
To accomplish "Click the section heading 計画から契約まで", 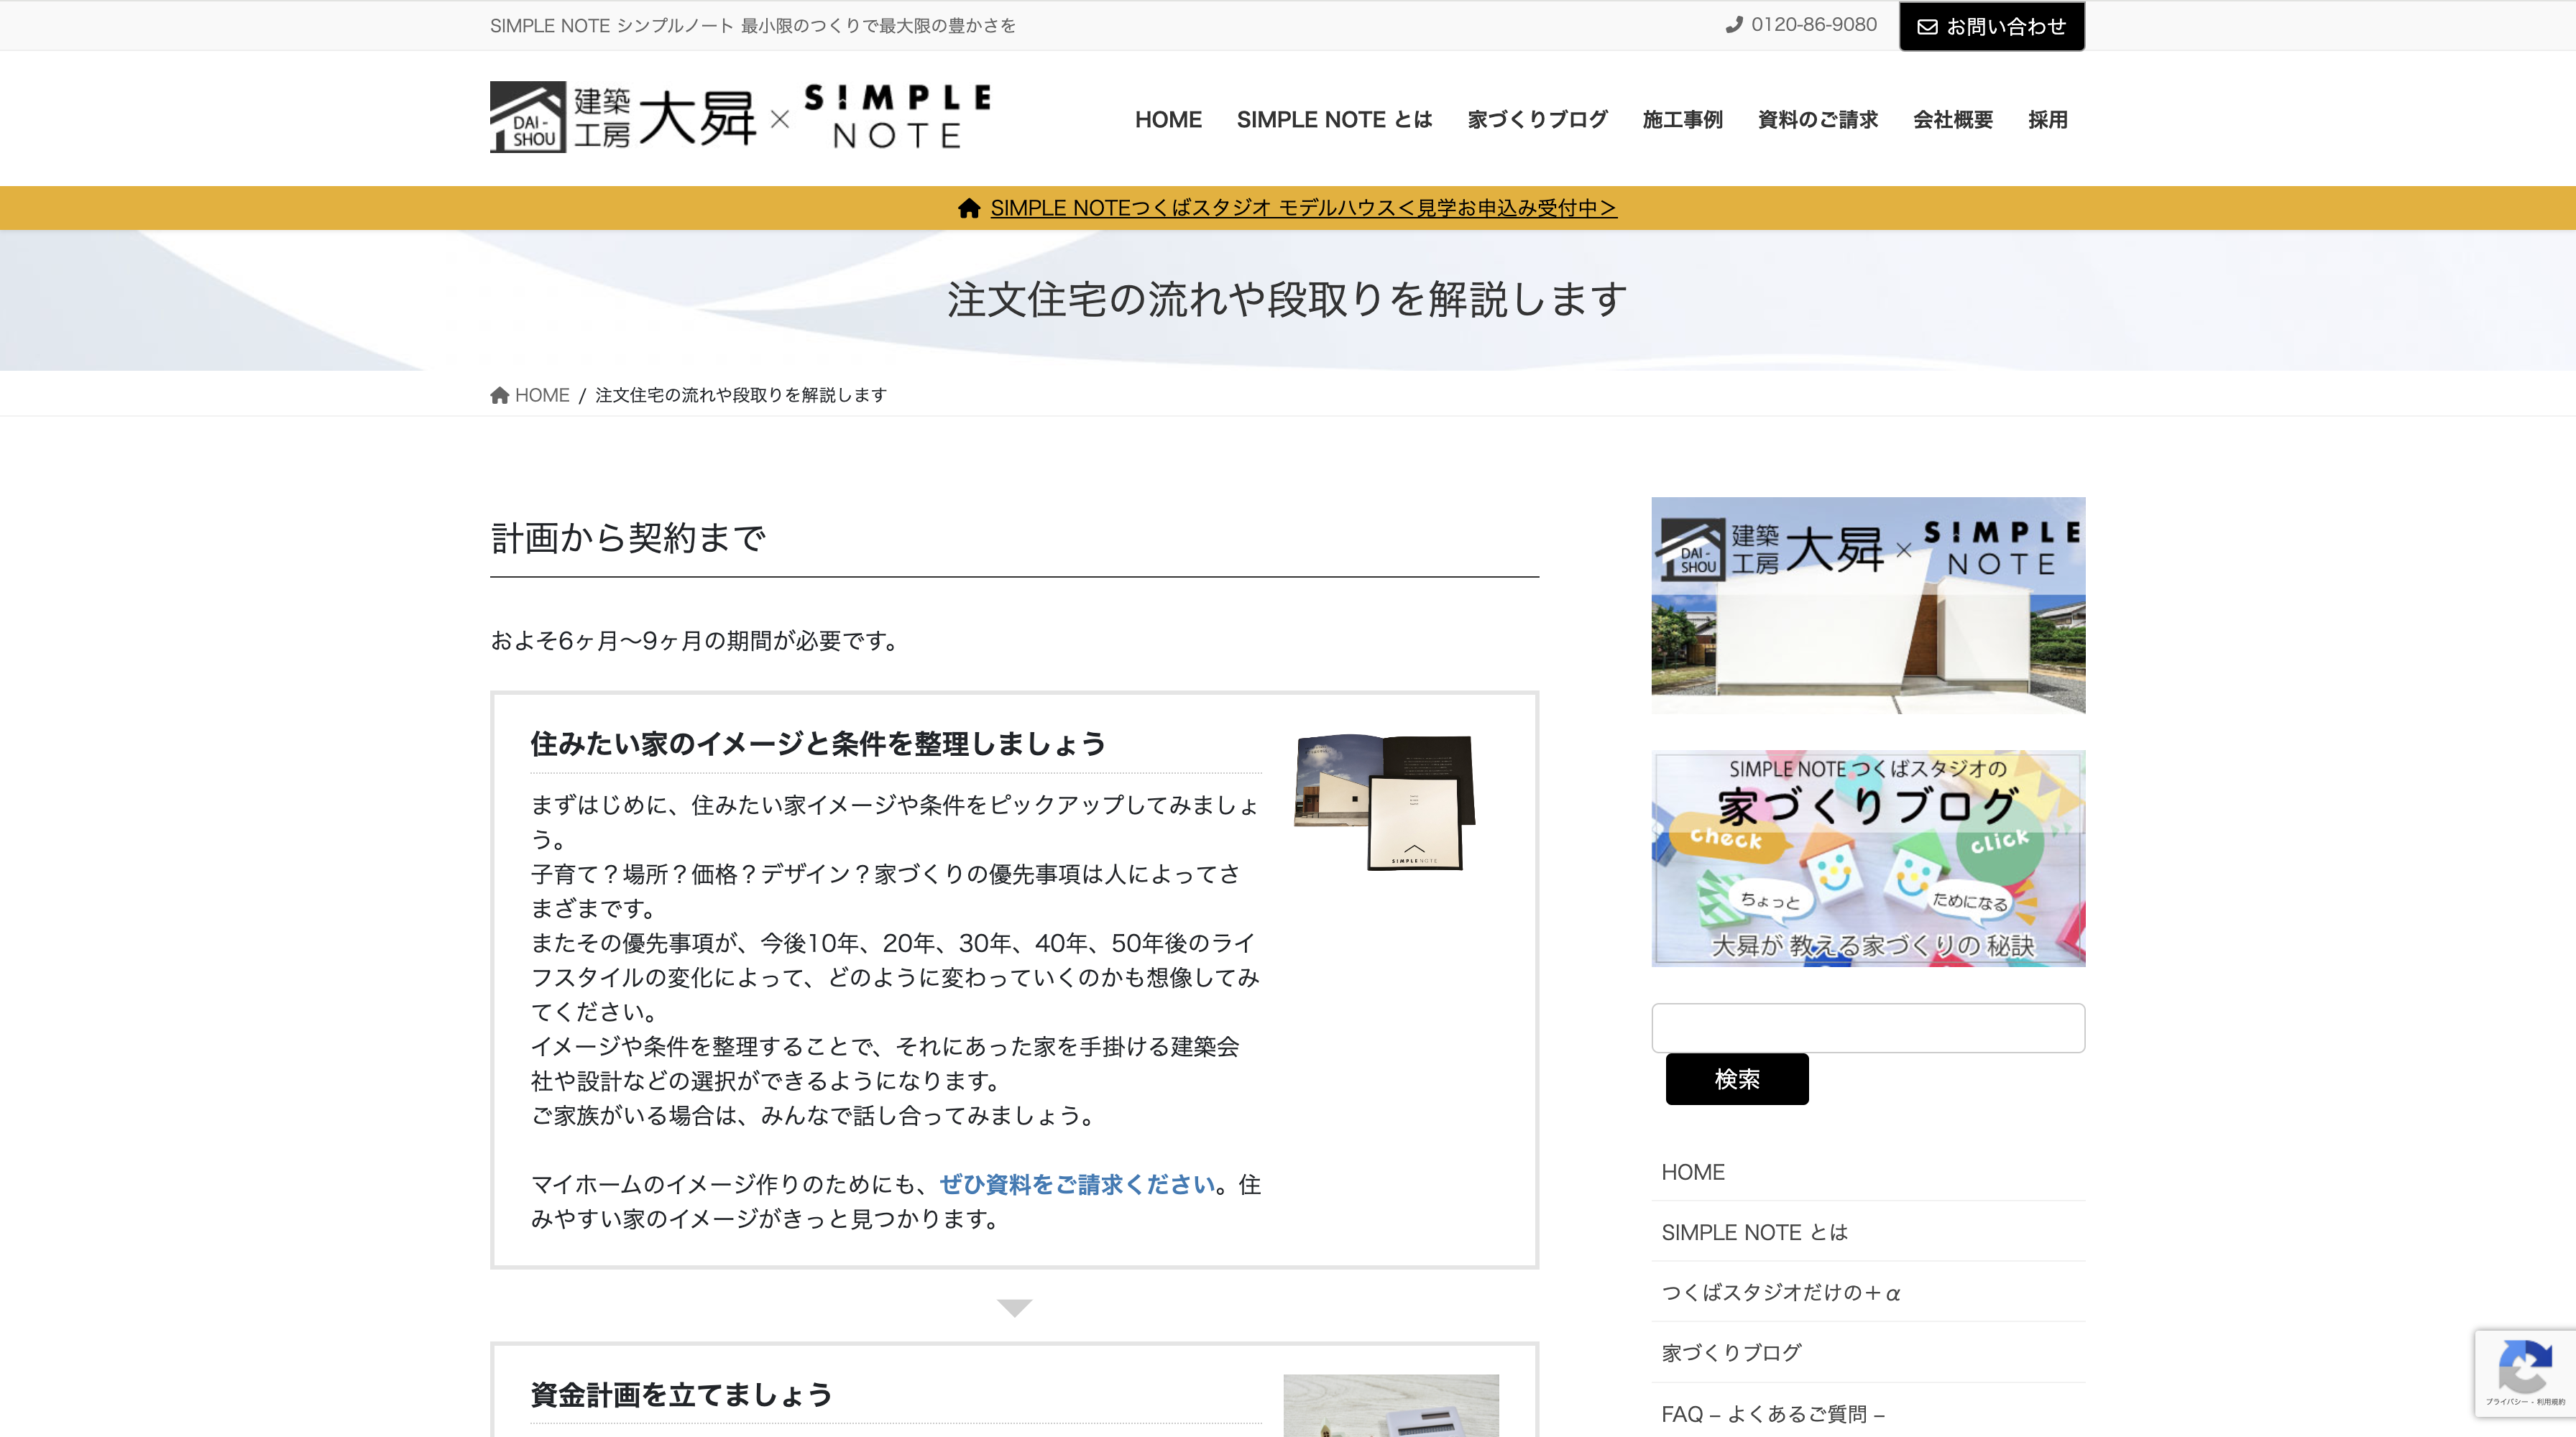I will point(628,539).
